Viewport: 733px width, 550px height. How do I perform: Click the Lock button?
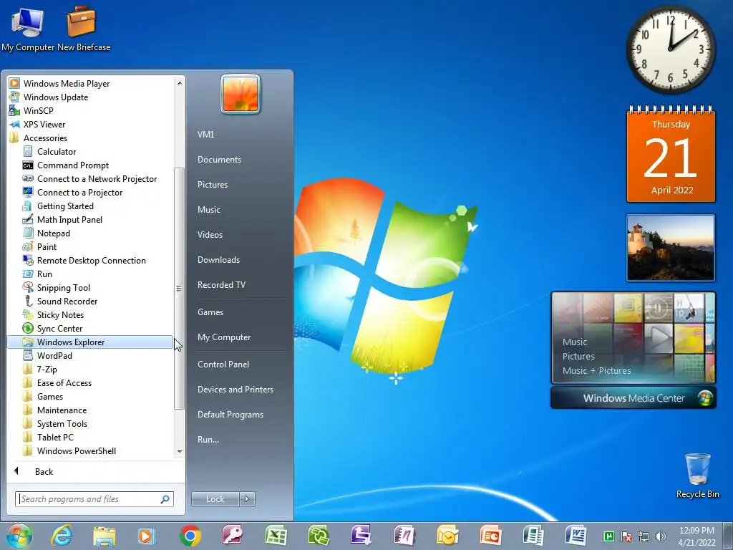point(215,499)
